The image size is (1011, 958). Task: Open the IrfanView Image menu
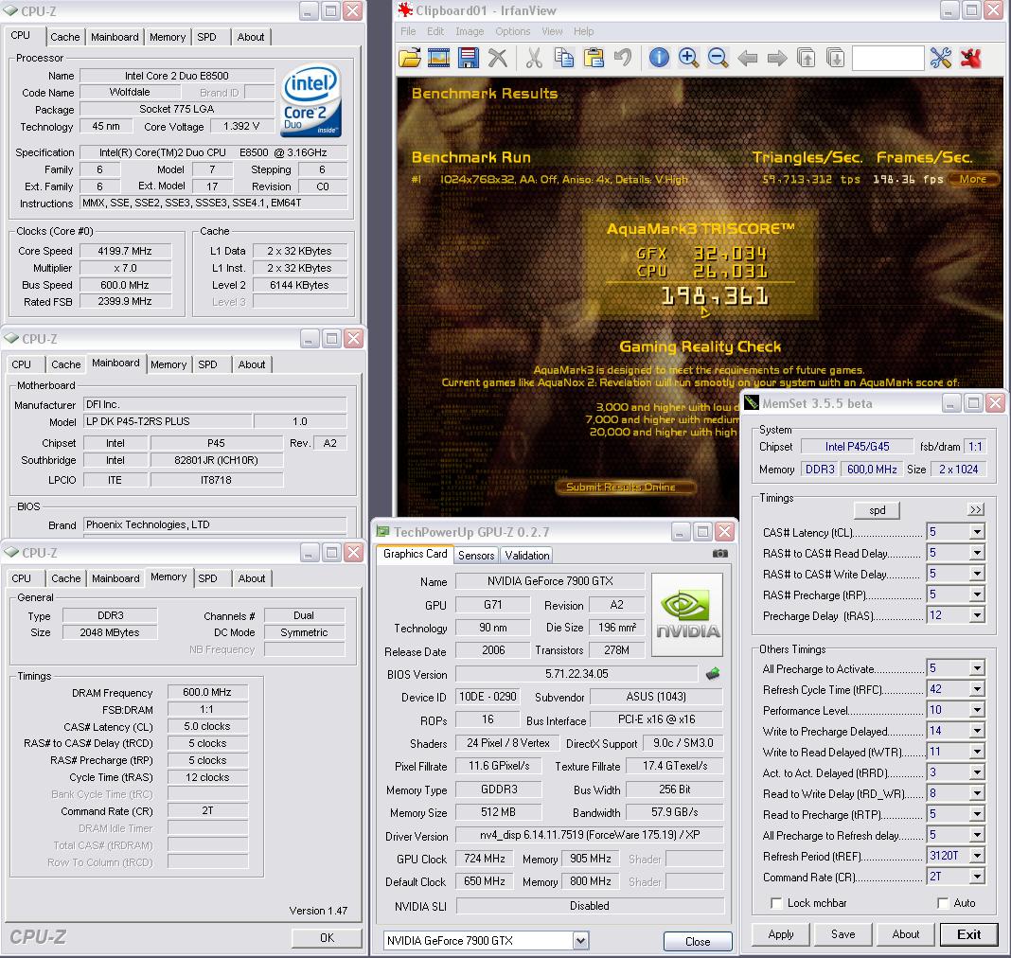470,31
